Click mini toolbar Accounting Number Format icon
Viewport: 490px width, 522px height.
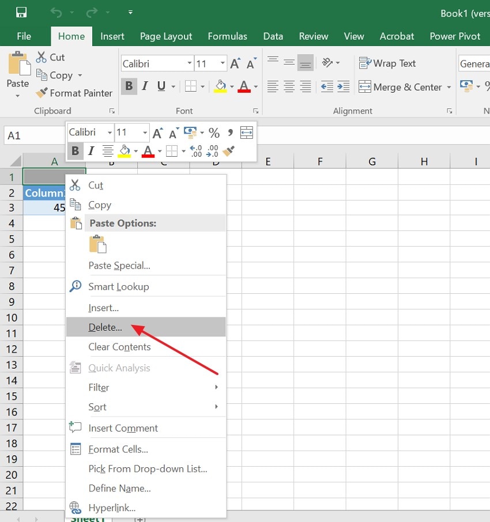(190, 133)
